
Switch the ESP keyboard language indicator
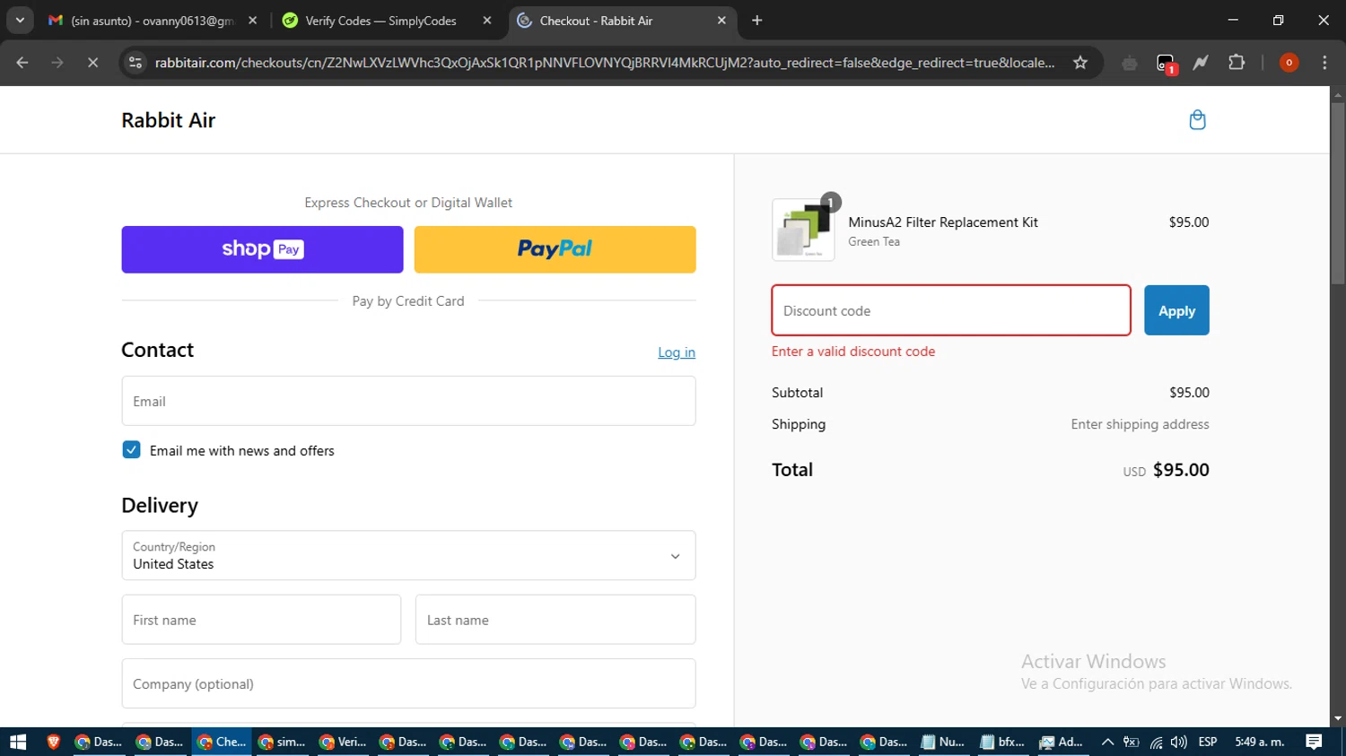click(1208, 742)
